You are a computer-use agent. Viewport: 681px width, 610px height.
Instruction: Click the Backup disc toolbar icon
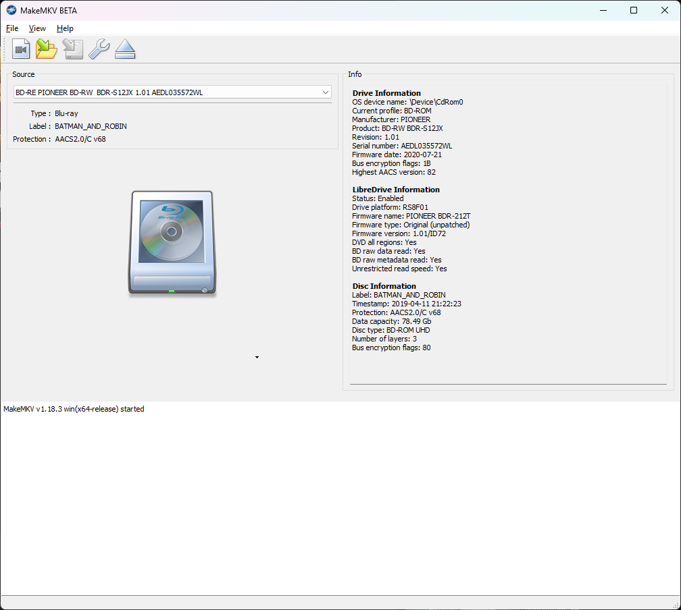(x=73, y=49)
